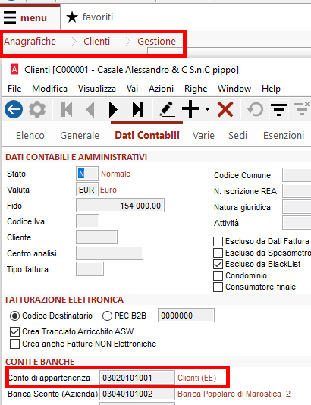The width and height of the screenshot is (311, 405).
Task: Click the Tipo fattura field
Action: tap(90, 269)
